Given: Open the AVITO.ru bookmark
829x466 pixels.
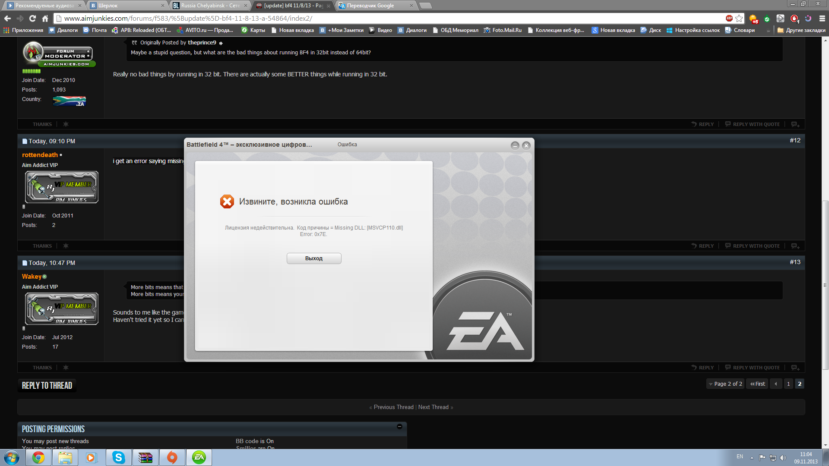Looking at the screenshot, I should [205, 30].
